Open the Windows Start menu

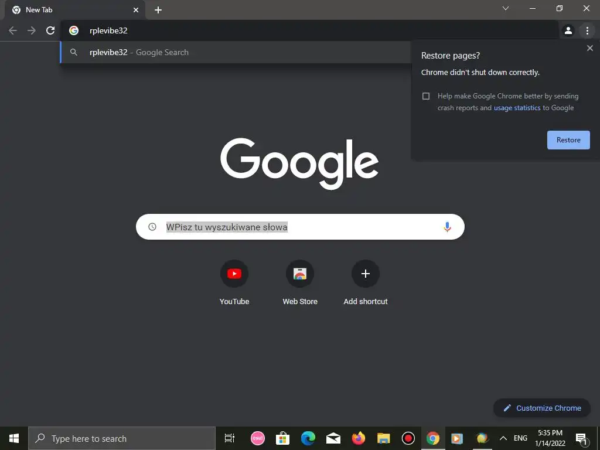click(14, 438)
